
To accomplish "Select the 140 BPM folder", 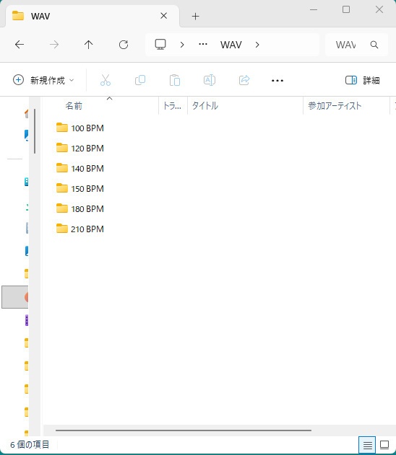I will 80,168.
